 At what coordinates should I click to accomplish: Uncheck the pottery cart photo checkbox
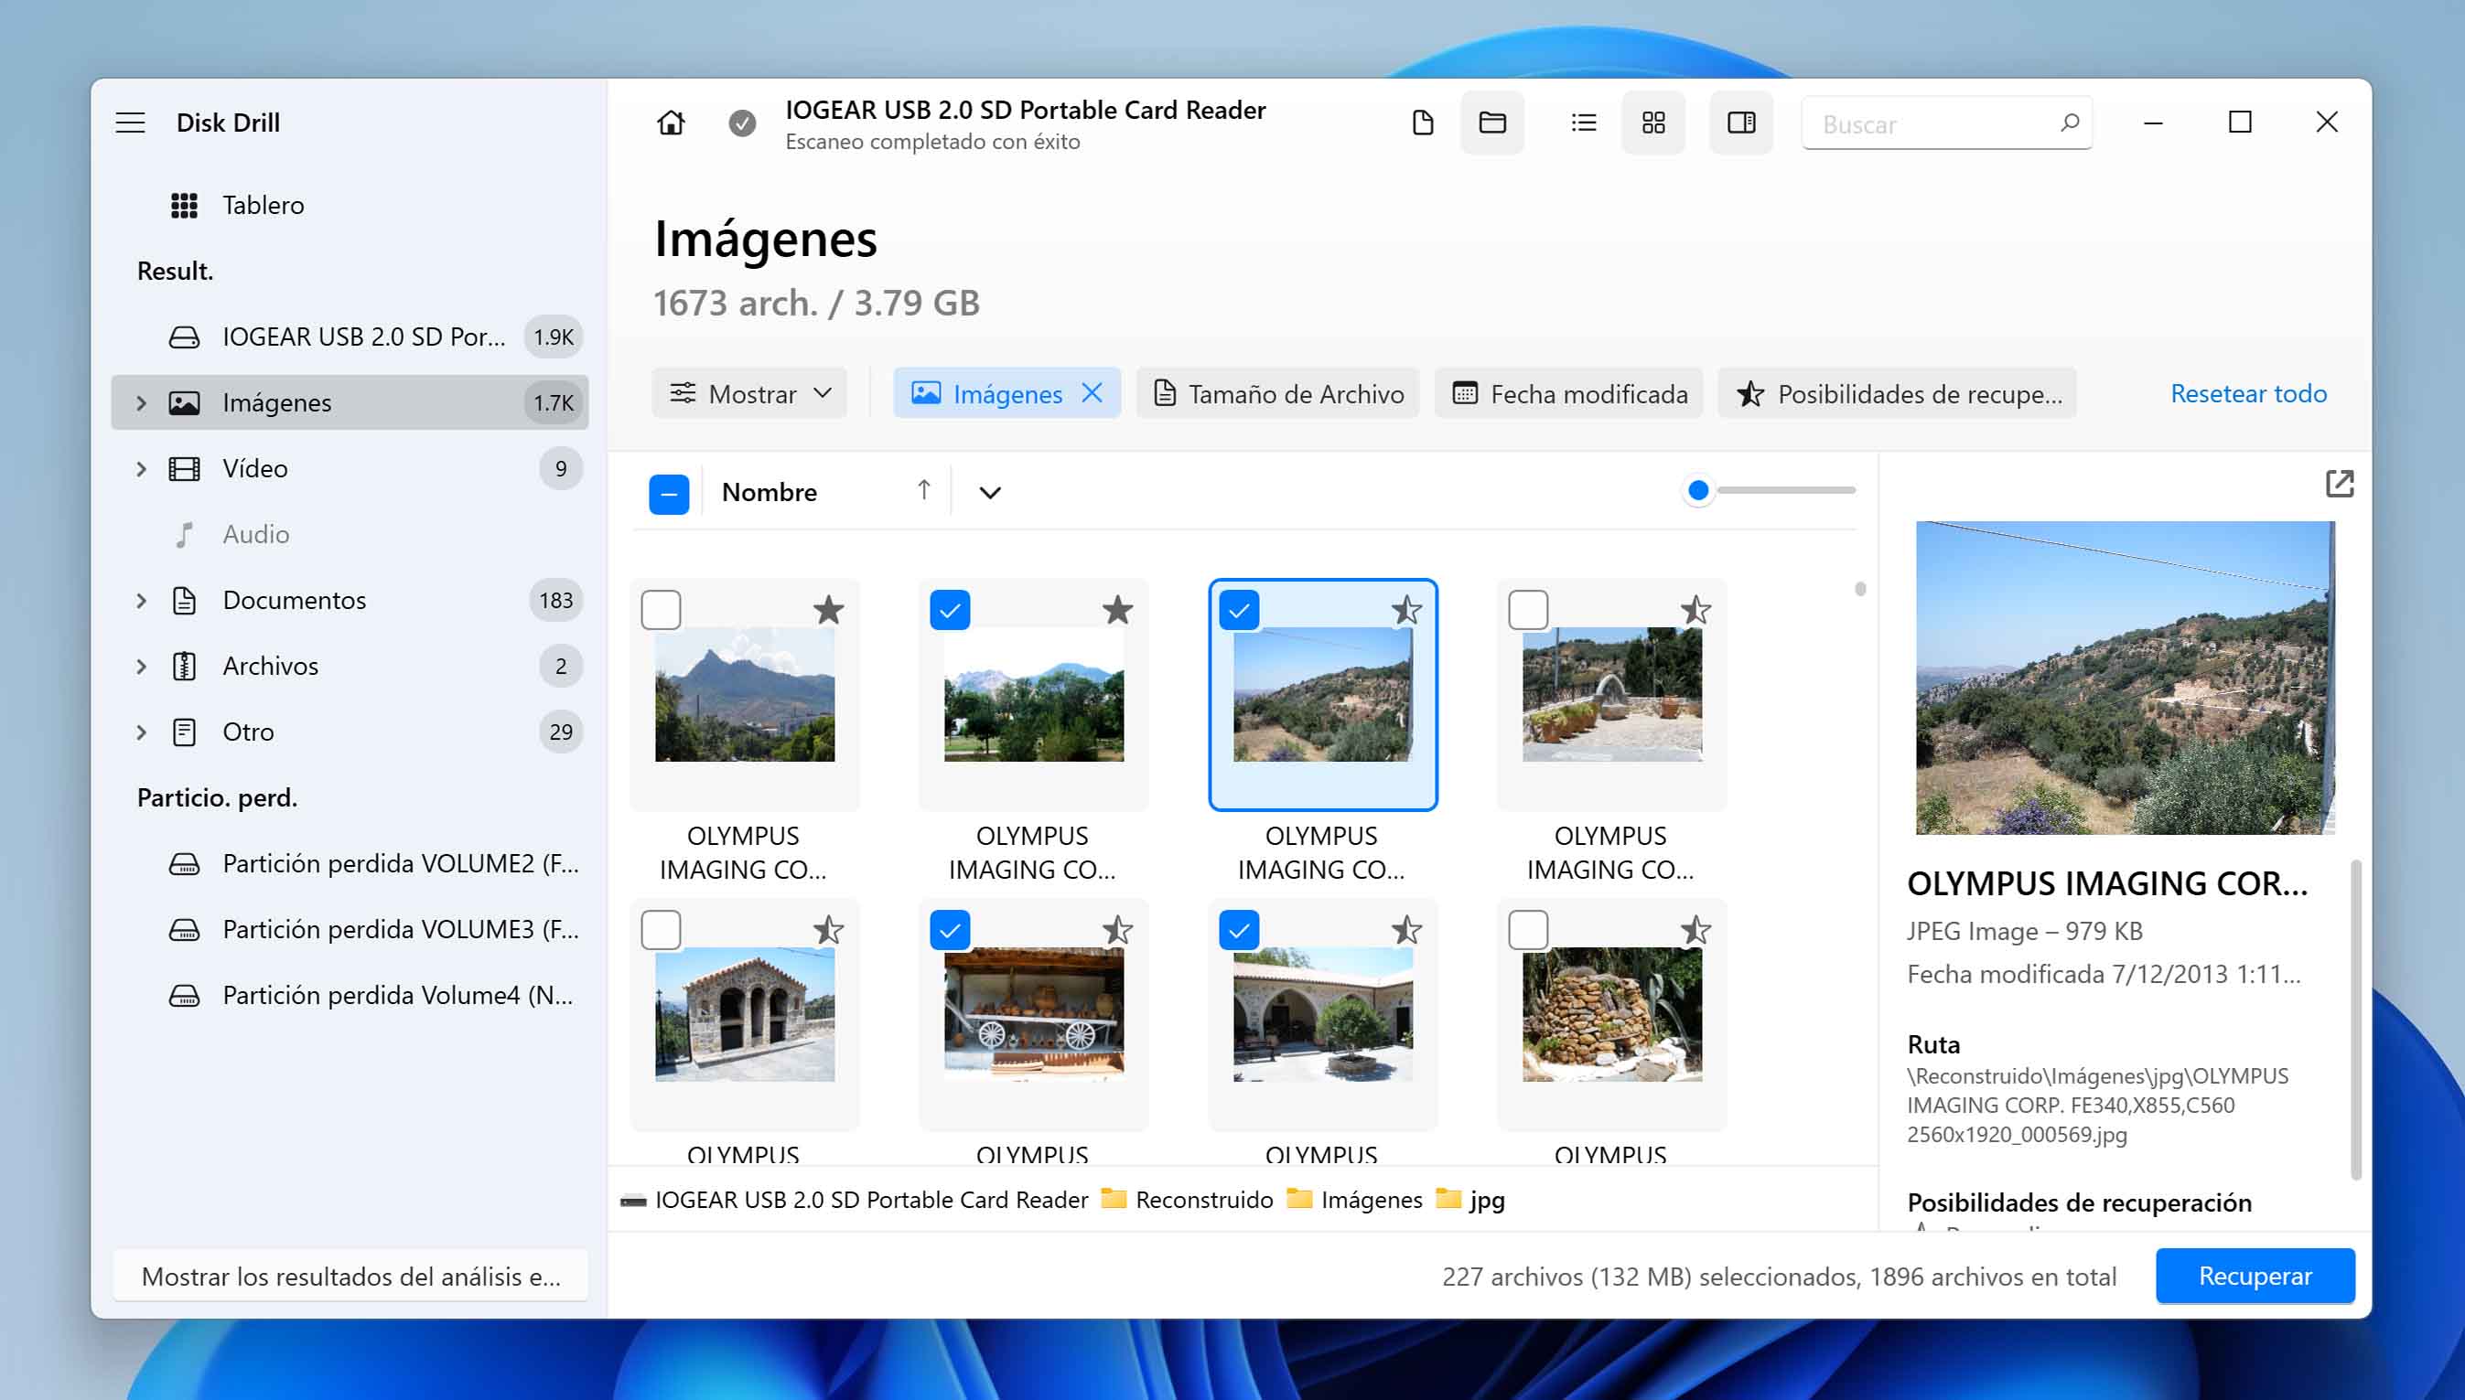click(x=950, y=930)
